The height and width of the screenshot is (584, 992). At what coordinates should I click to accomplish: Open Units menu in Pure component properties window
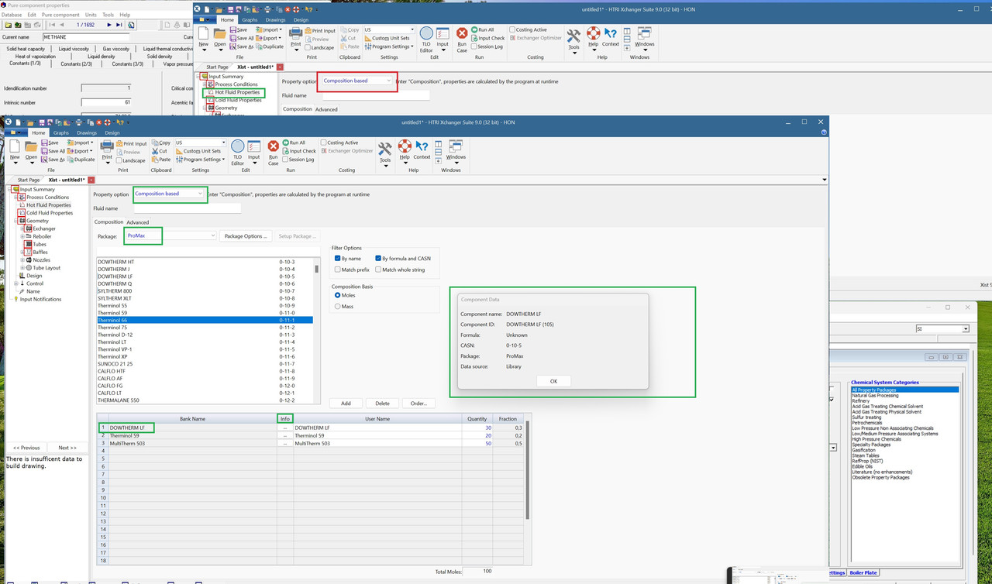(x=91, y=15)
